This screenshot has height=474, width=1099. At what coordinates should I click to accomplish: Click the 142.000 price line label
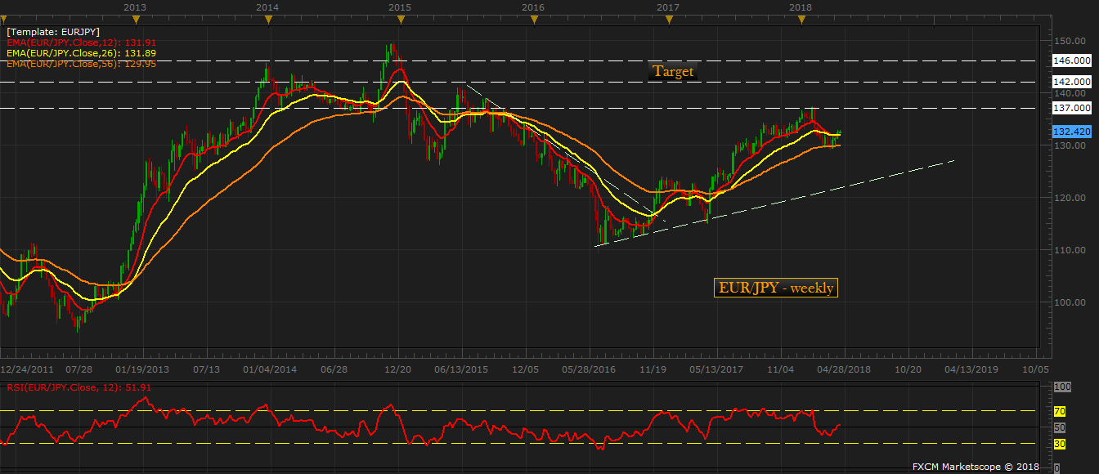[1074, 82]
